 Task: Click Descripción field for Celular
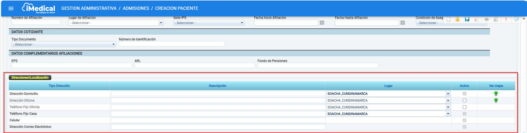218,120
